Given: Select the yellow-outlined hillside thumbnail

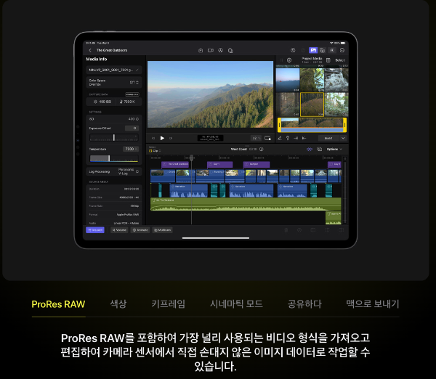Looking at the screenshot, I should 312,105.
